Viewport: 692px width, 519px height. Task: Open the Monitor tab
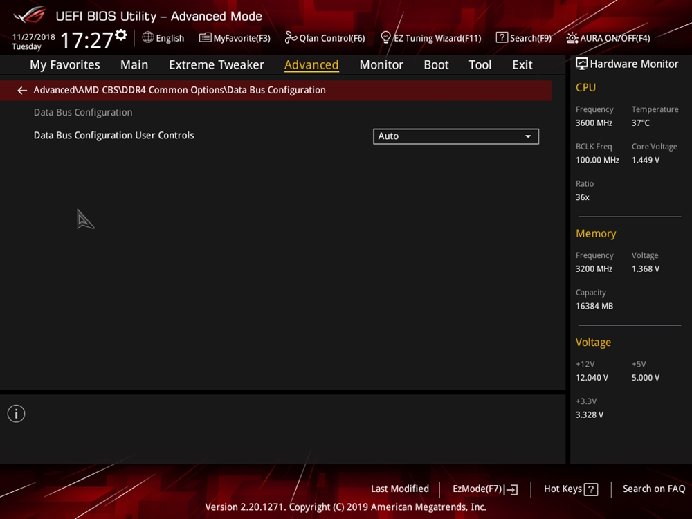point(381,65)
